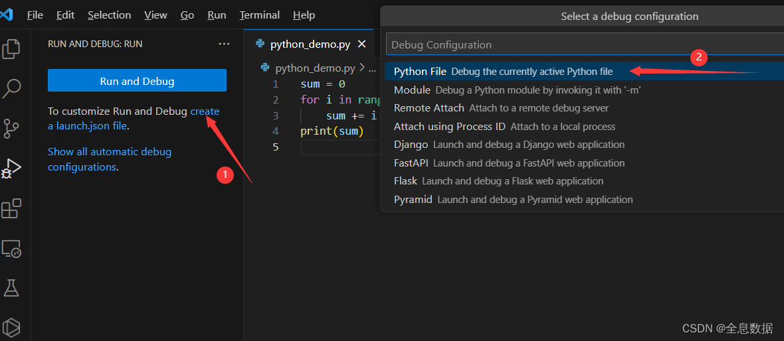The width and height of the screenshot is (784, 341).
Task: Open the View menu
Action: [155, 15]
